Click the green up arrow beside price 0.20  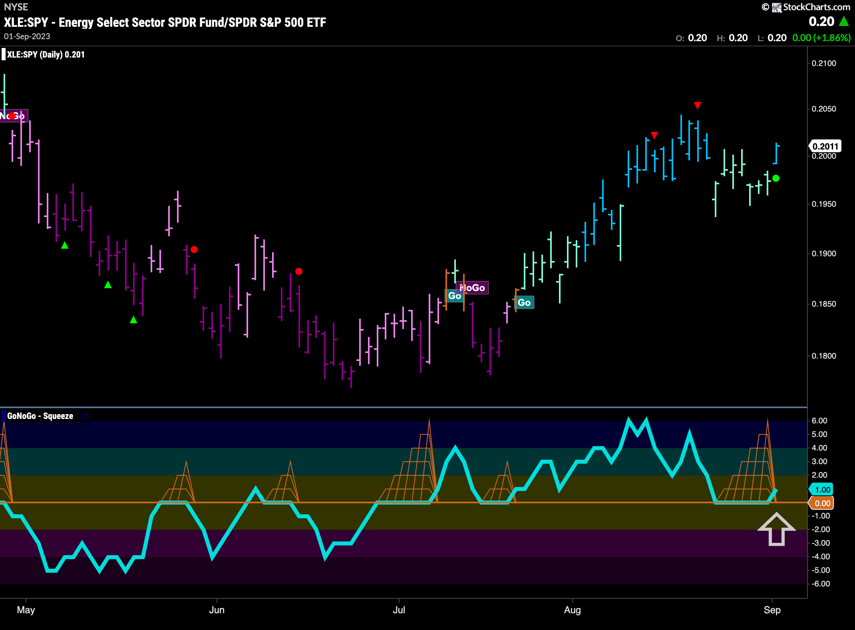844,21
